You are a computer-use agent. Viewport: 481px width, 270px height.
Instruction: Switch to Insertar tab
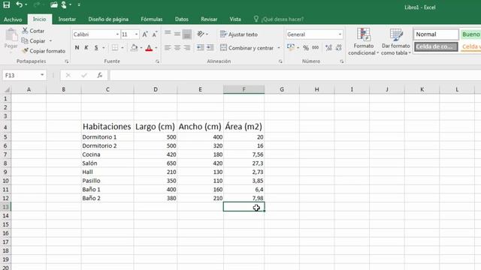(x=67, y=19)
